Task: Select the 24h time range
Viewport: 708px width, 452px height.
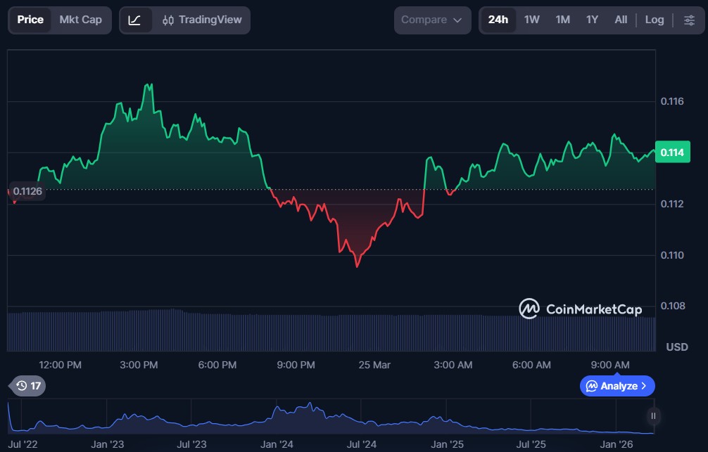Action: point(498,20)
